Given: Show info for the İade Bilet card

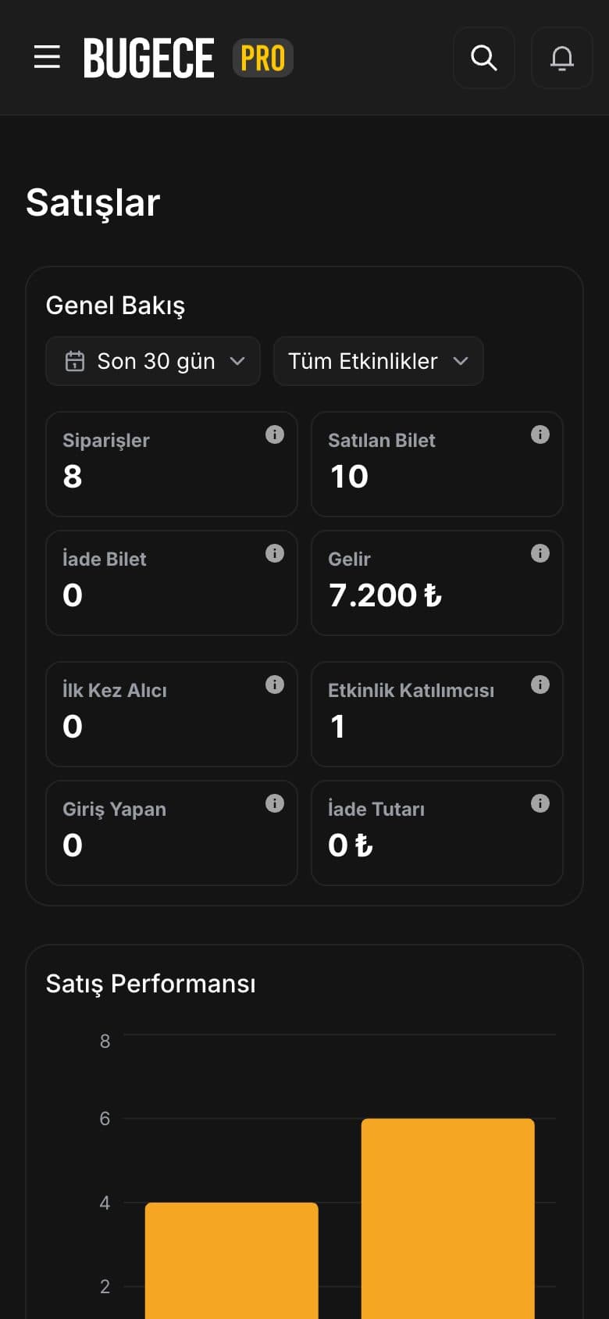Looking at the screenshot, I should 275,553.
